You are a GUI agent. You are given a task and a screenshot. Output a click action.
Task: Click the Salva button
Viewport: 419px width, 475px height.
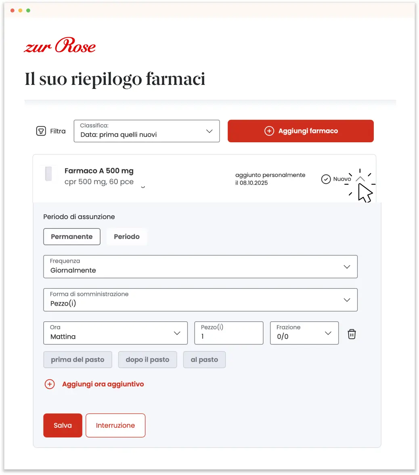point(63,425)
